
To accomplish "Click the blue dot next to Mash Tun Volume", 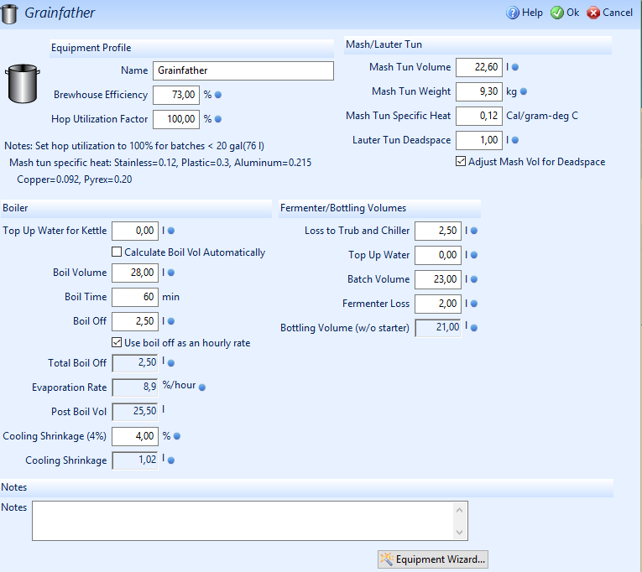I will tap(515, 67).
